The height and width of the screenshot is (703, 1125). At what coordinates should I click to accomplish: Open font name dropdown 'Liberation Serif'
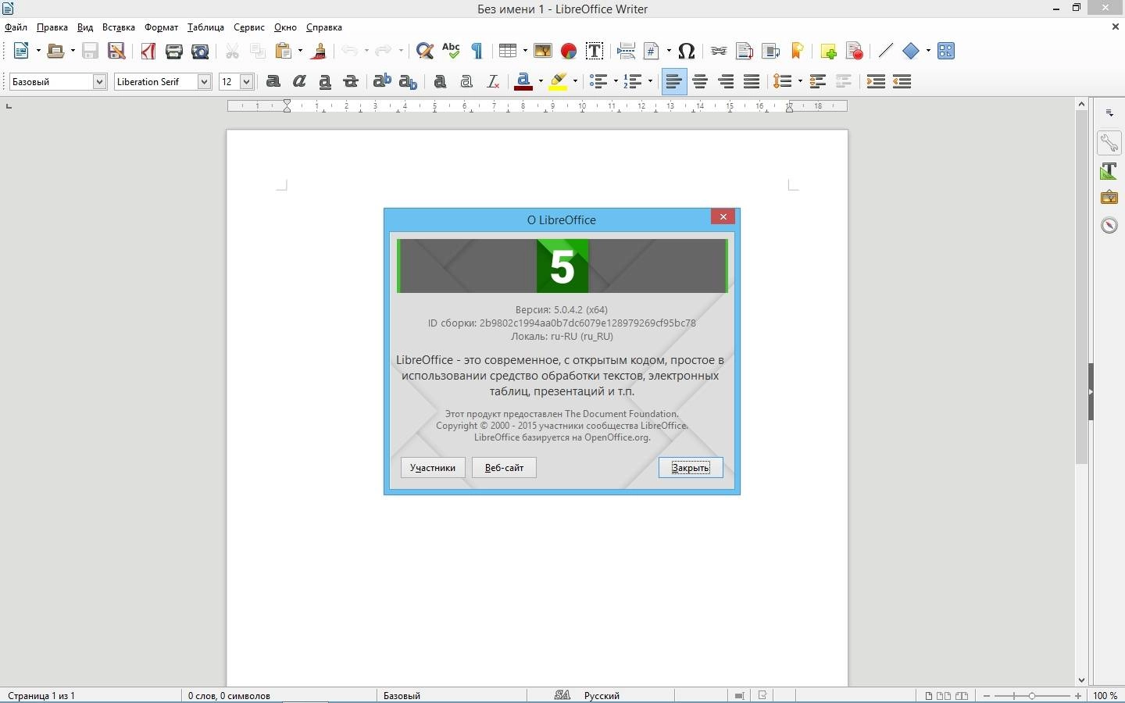tap(204, 81)
